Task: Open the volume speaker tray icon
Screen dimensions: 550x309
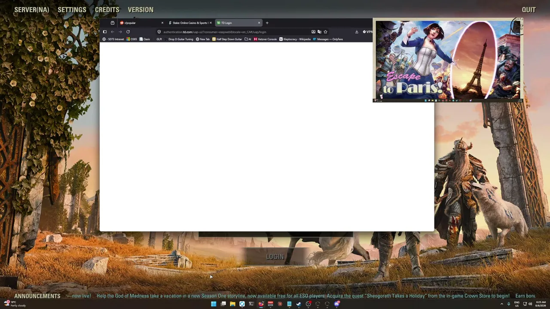Action: coord(530,304)
